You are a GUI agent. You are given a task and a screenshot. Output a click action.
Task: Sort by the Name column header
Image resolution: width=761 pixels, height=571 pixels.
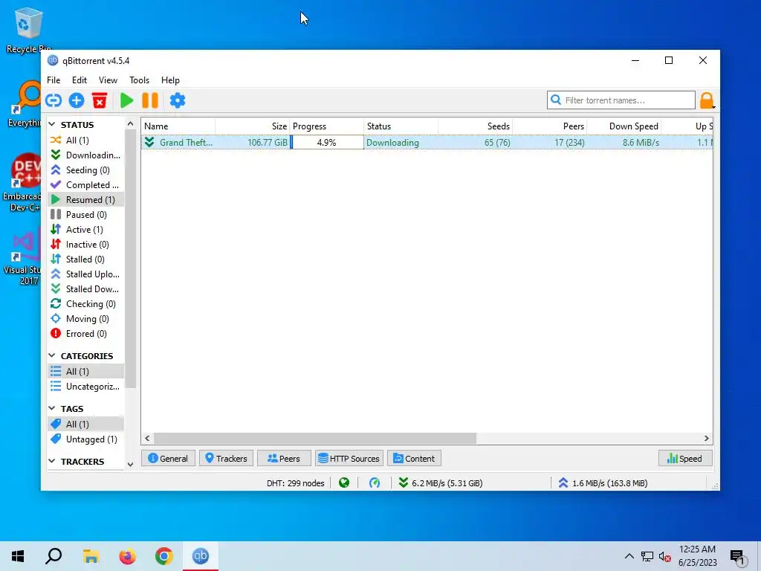[178, 126]
